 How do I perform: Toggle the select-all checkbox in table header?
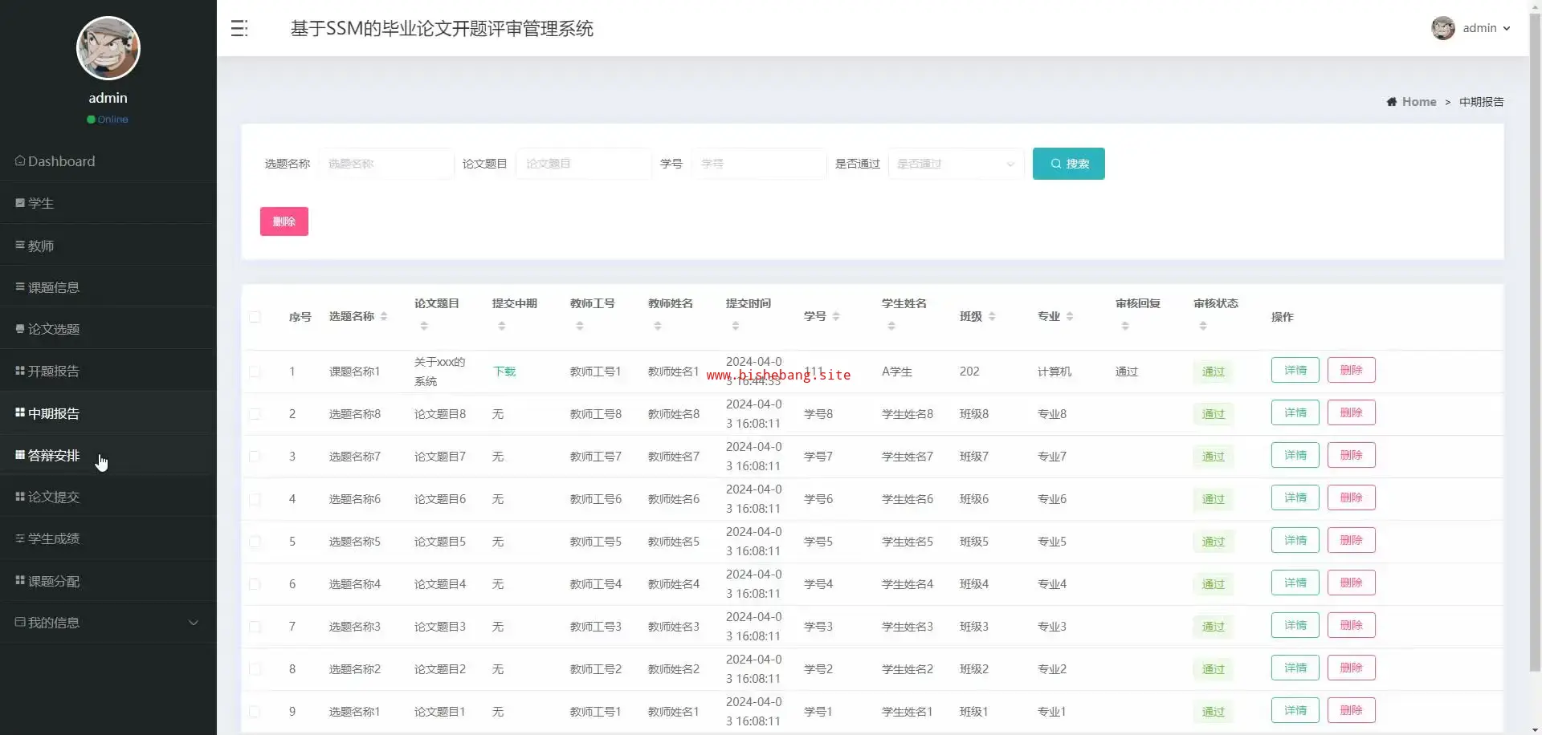(255, 317)
